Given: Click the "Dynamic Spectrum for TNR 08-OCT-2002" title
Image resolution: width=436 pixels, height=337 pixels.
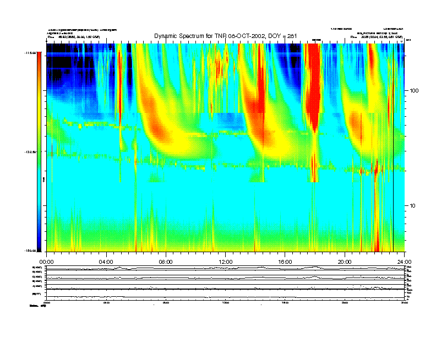Looking at the screenshot, I should [226, 36].
